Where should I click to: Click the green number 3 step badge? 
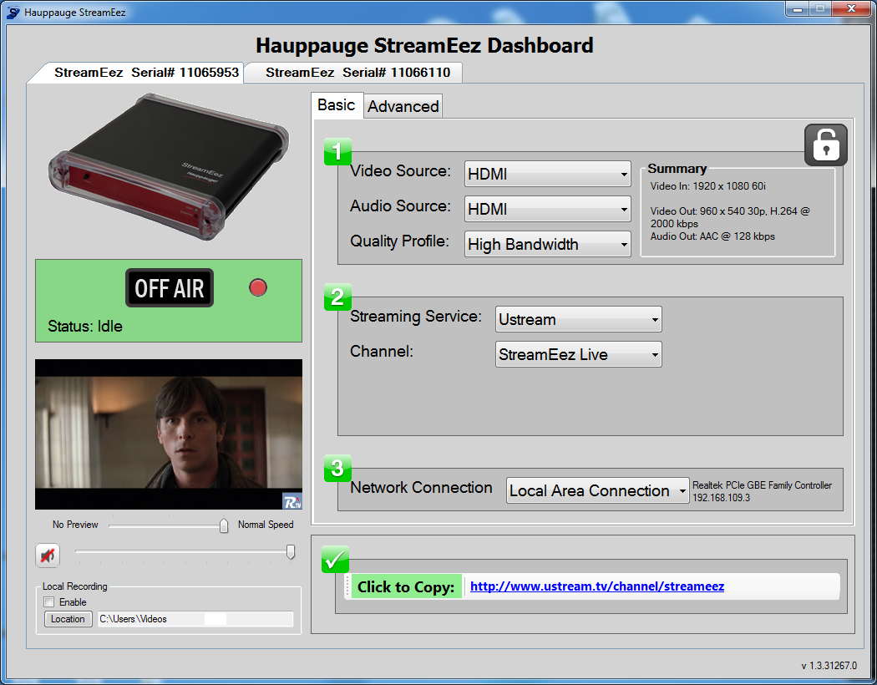pos(337,469)
